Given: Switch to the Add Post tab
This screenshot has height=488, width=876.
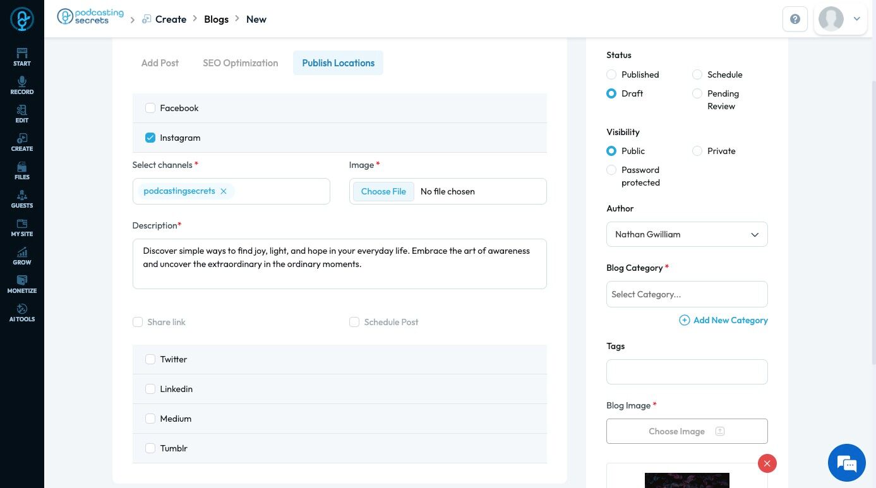Looking at the screenshot, I should pyautogui.click(x=160, y=63).
